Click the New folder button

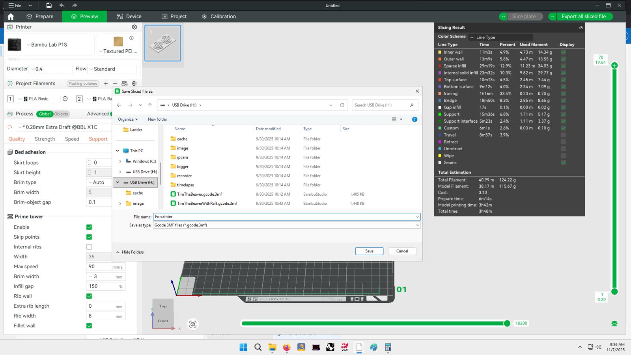click(157, 119)
